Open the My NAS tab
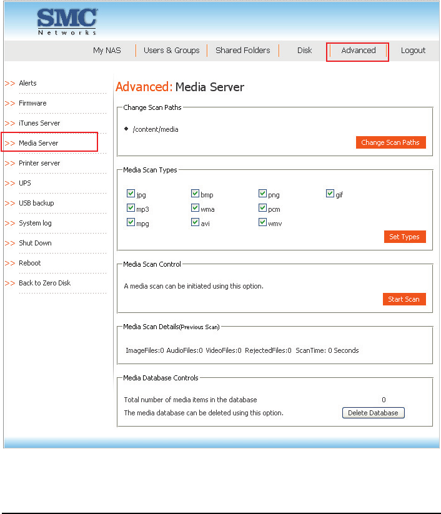 tap(107, 51)
